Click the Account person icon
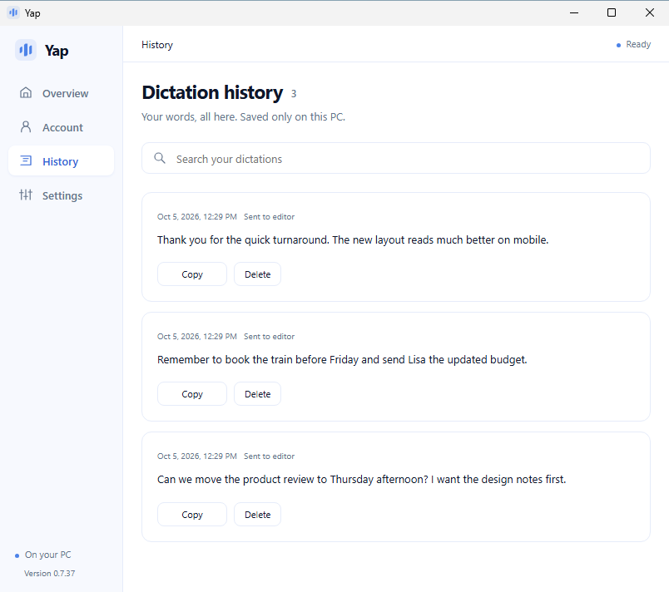The height and width of the screenshot is (592, 669). pyautogui.click(x=26, y=127)
